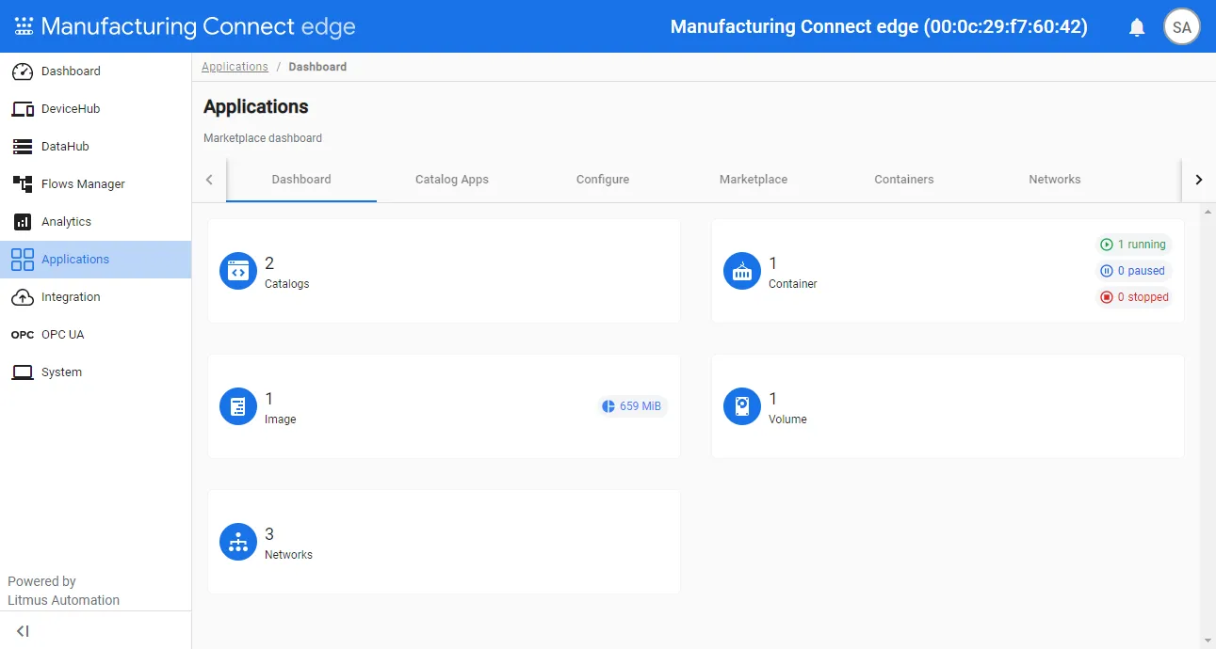Switch to the Catalog Apps tab
Screen dimensions: 1216x649
coord(452,180)
